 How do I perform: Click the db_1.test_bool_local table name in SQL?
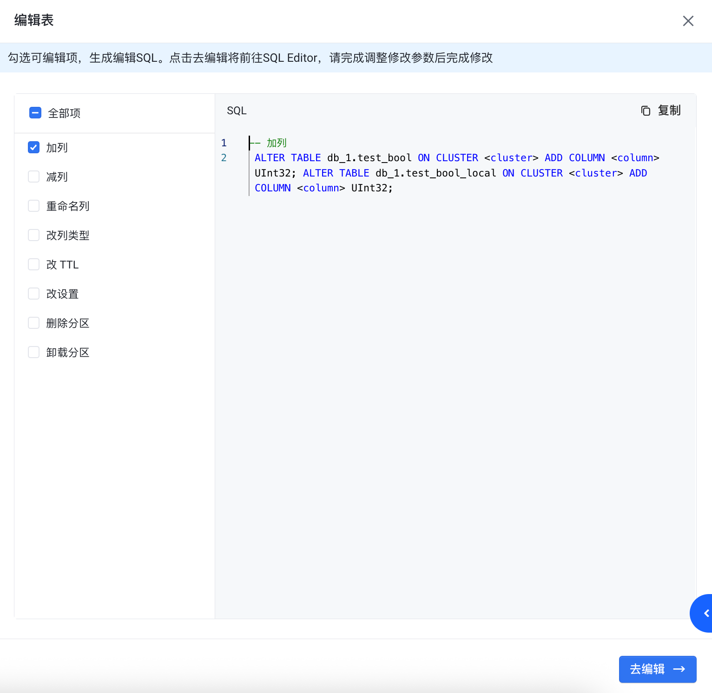435,173
